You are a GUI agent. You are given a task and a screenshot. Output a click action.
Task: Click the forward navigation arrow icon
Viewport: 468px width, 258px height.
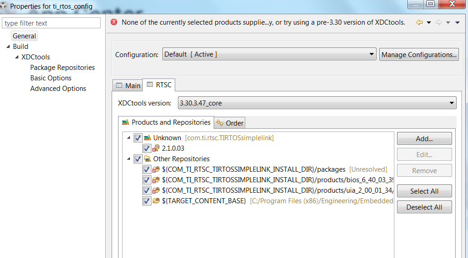point(438,22)
